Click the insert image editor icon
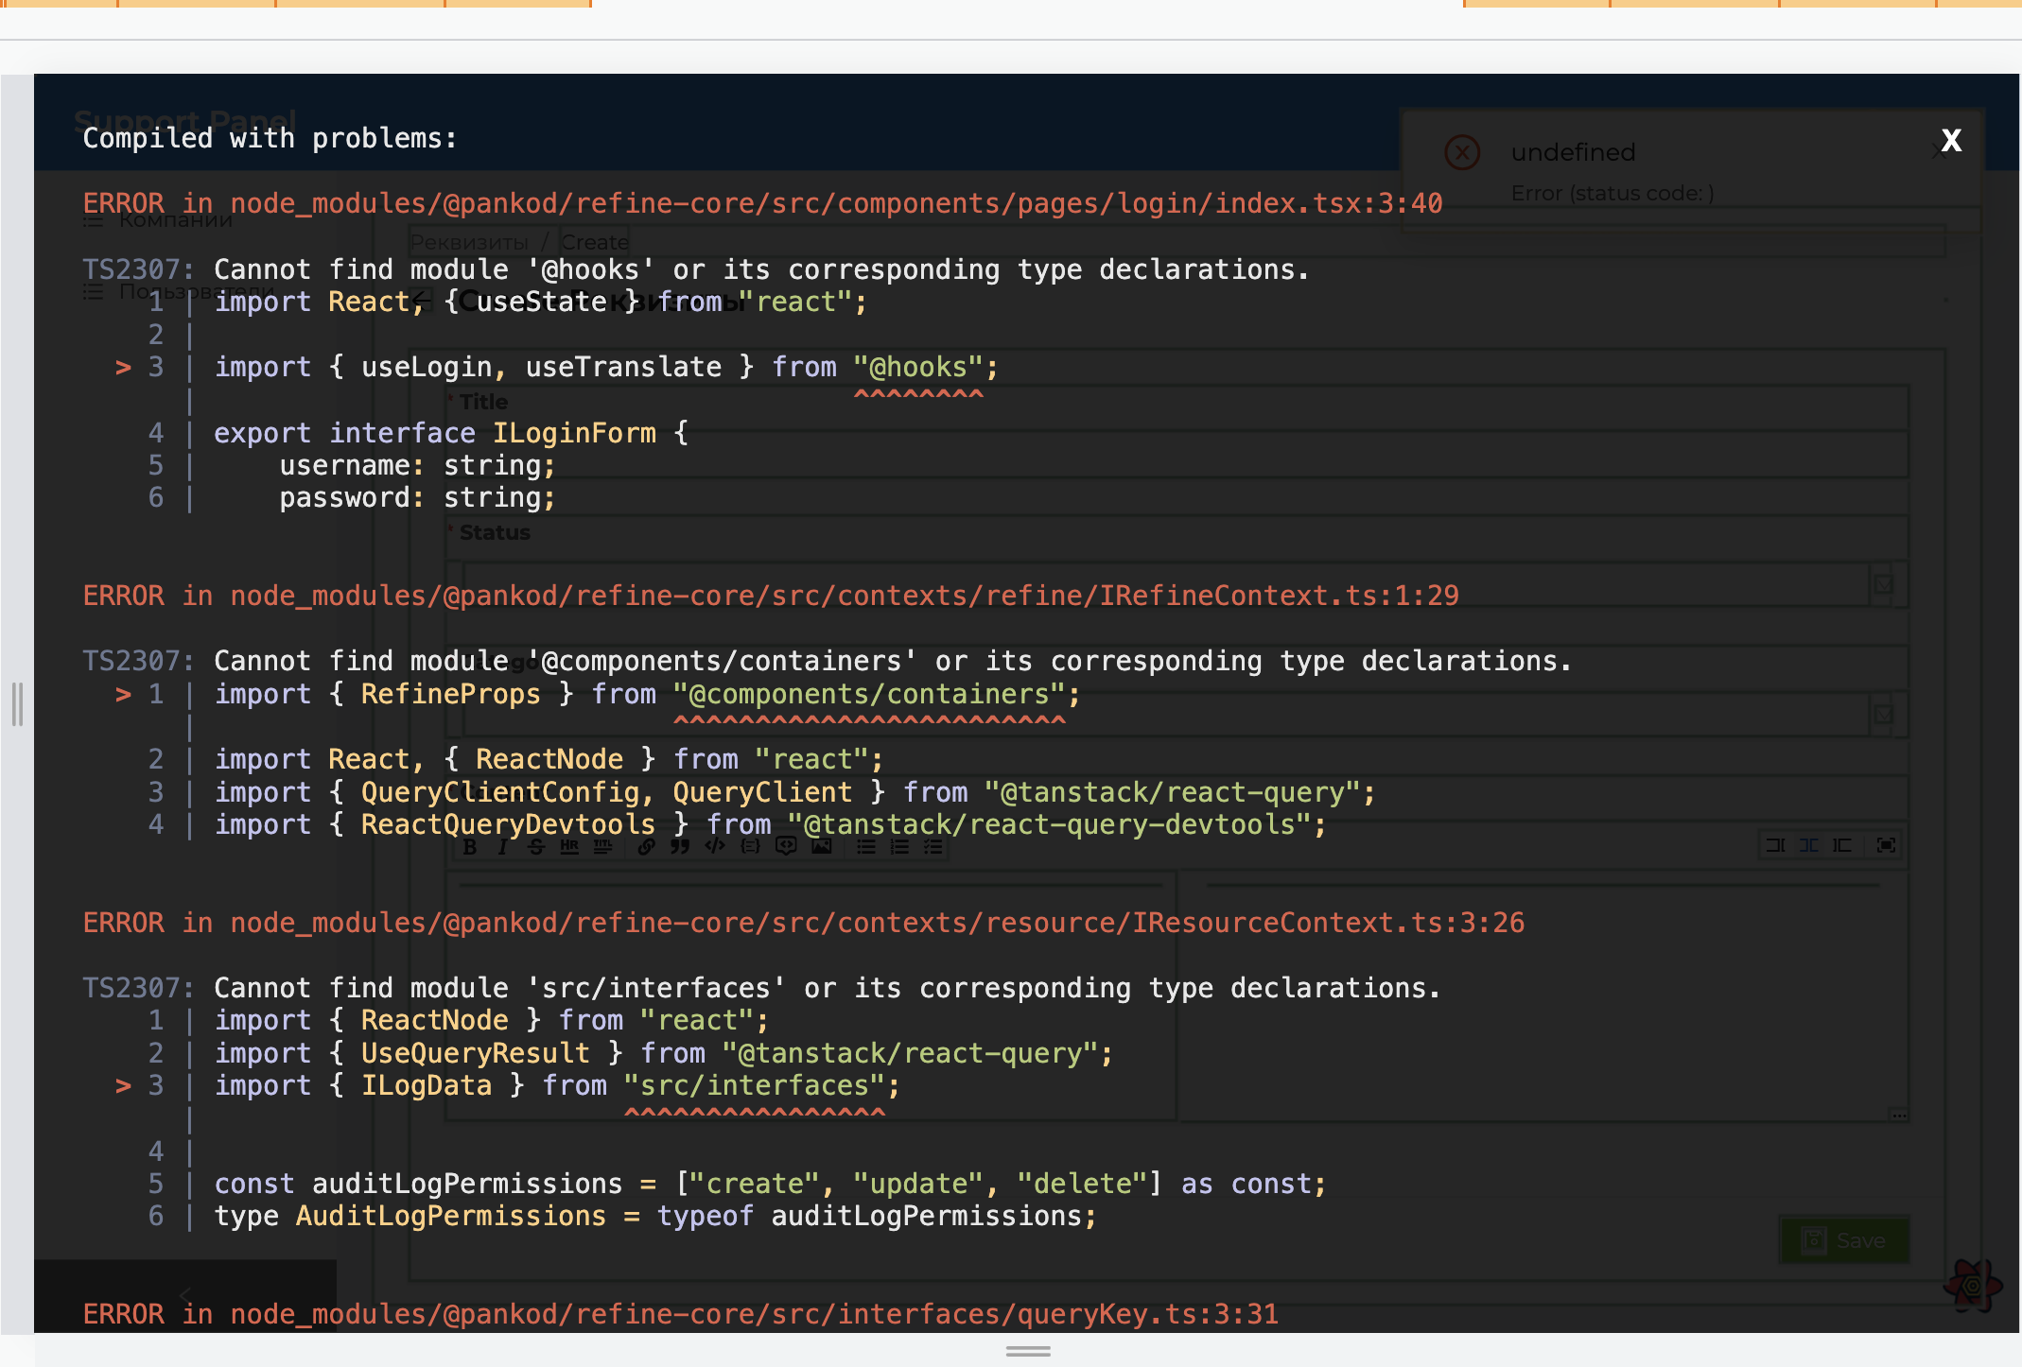2022x1367 pixels. (822, 847)
